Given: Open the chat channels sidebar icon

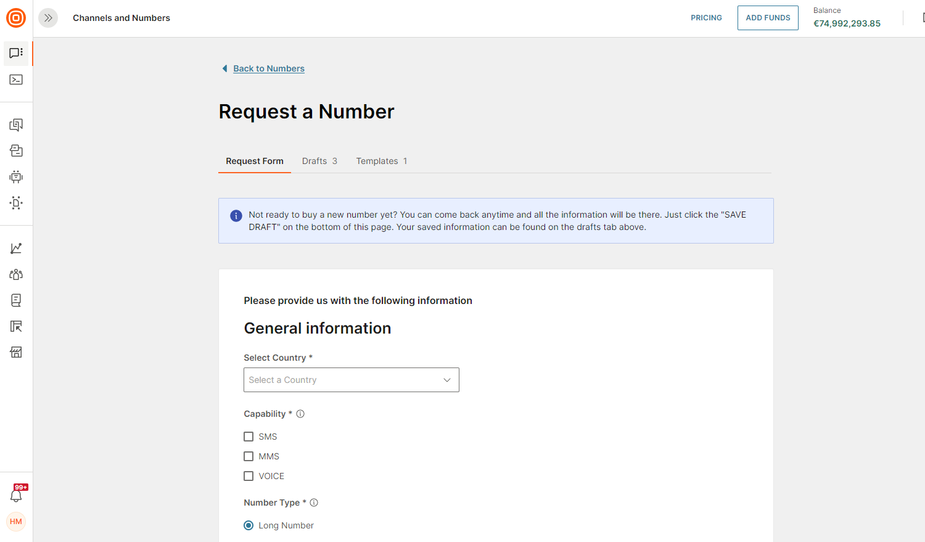Looking at the screenshot, I should coord(16,53).
